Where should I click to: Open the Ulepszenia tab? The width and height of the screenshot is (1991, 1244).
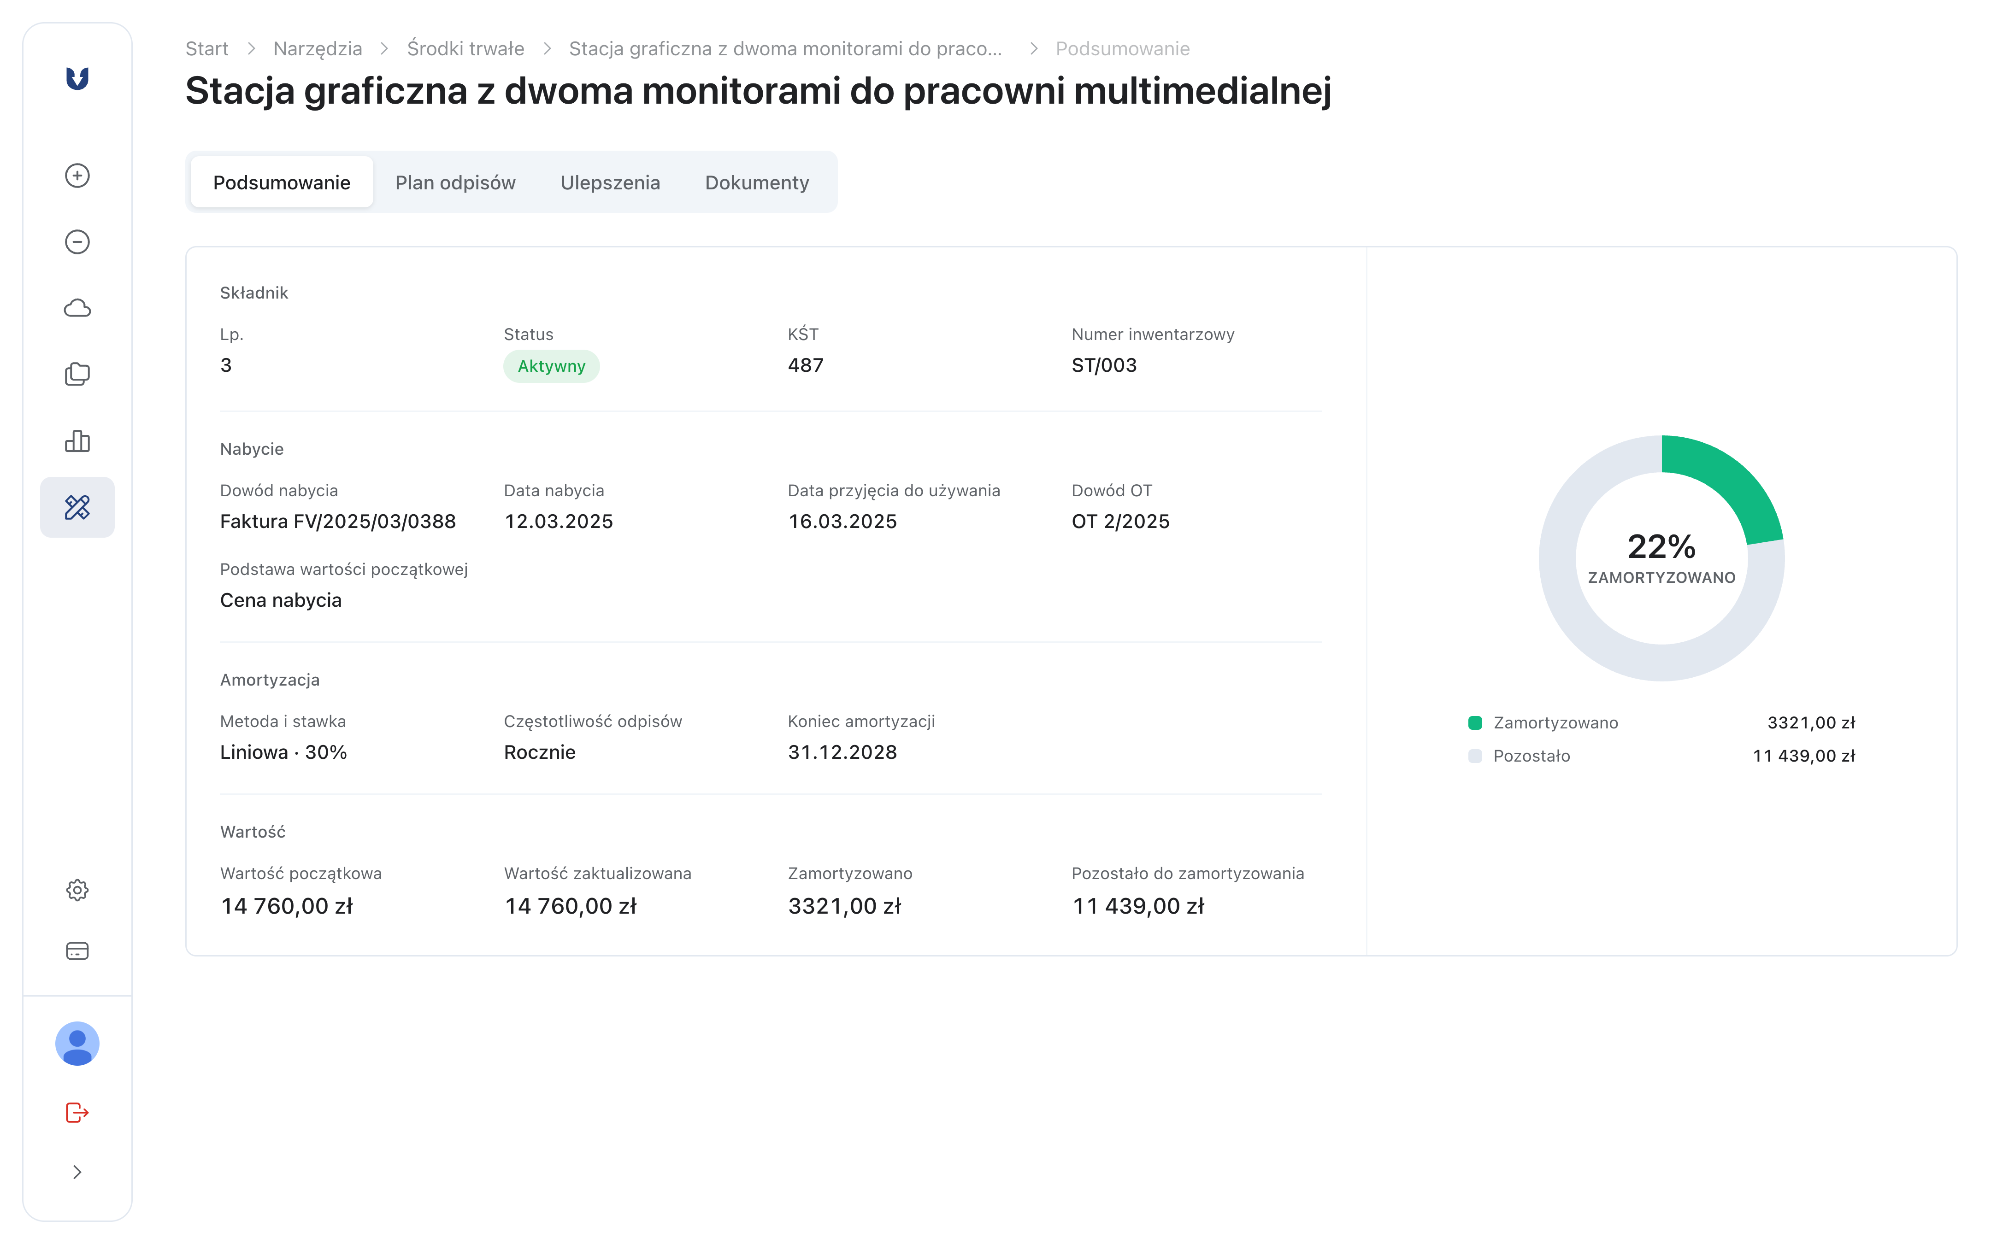[x=610, y=182]
